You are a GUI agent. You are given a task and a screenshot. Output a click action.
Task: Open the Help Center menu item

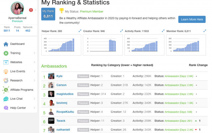pos(19,108)
